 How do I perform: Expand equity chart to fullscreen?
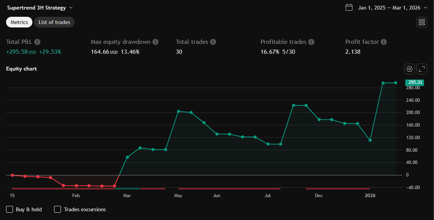422,69
